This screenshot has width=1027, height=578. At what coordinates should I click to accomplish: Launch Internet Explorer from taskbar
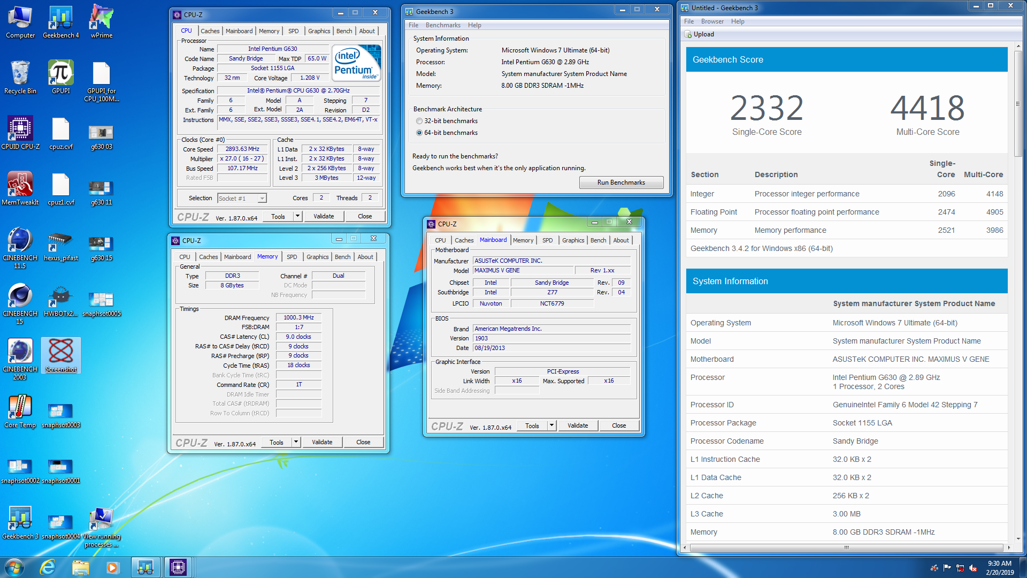pyautogui.click(x=48, y=567)
